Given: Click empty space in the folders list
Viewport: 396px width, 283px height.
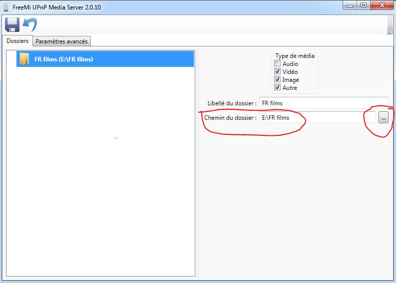Looking at the screenshot, I should [100, 175].
